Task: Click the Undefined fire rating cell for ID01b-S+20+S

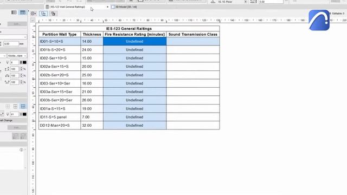Action: (134, 50)
